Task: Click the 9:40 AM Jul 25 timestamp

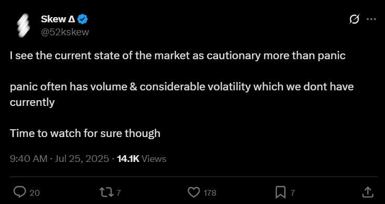Action: tap(59, 159)
